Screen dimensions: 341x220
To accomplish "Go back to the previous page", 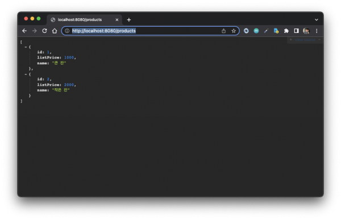I will [24, 31].
